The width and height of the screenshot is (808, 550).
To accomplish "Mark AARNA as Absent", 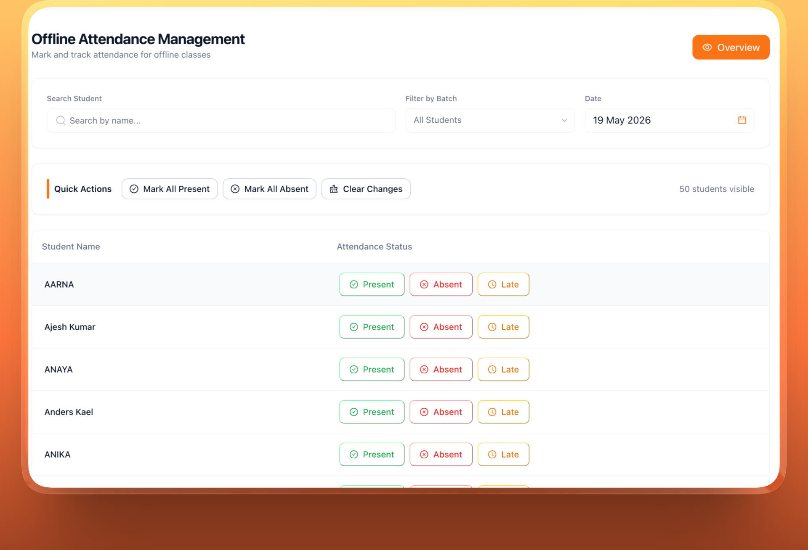I will [441, 284].
